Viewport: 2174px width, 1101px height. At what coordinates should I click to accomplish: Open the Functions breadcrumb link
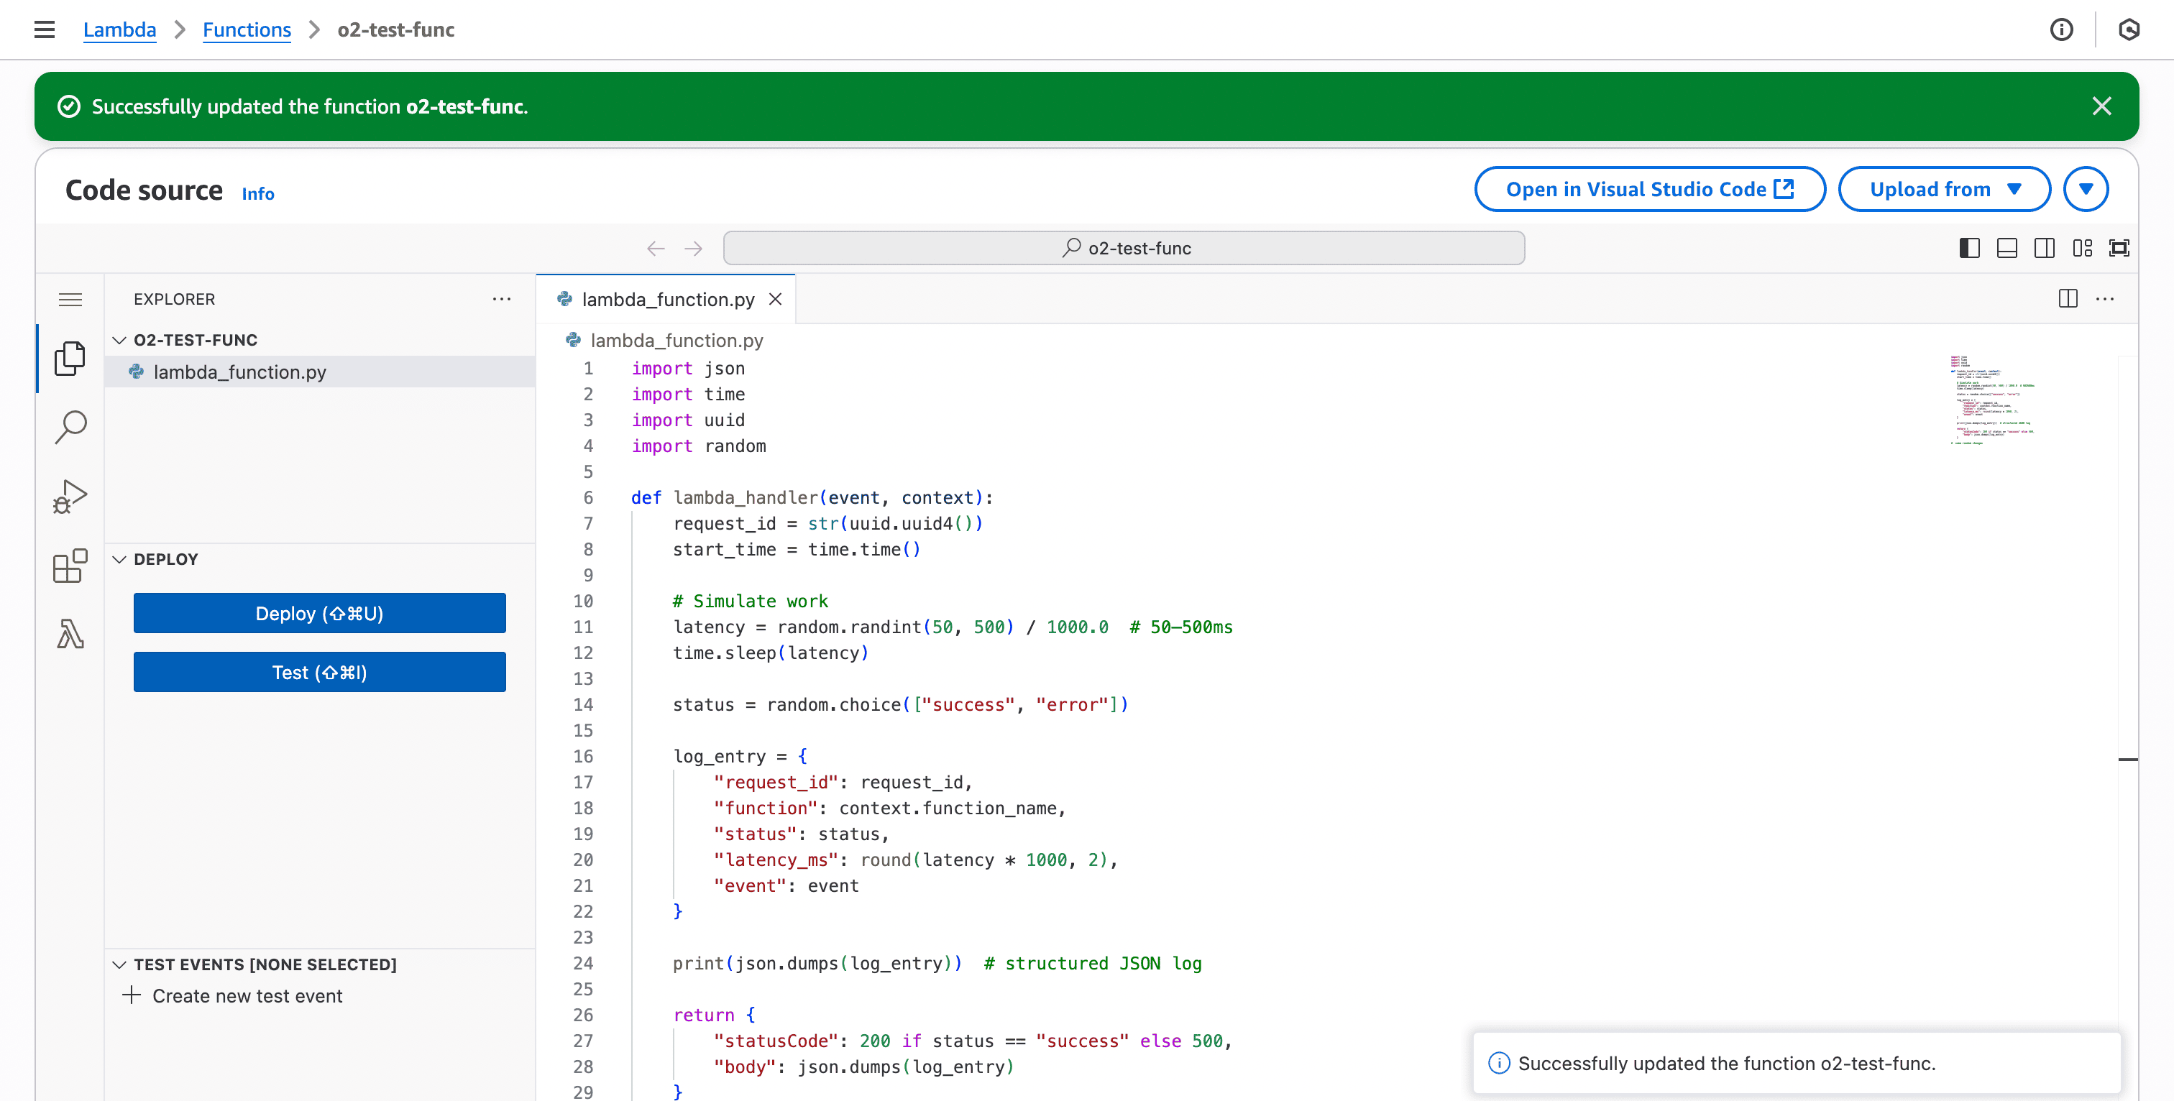(247, 29)
